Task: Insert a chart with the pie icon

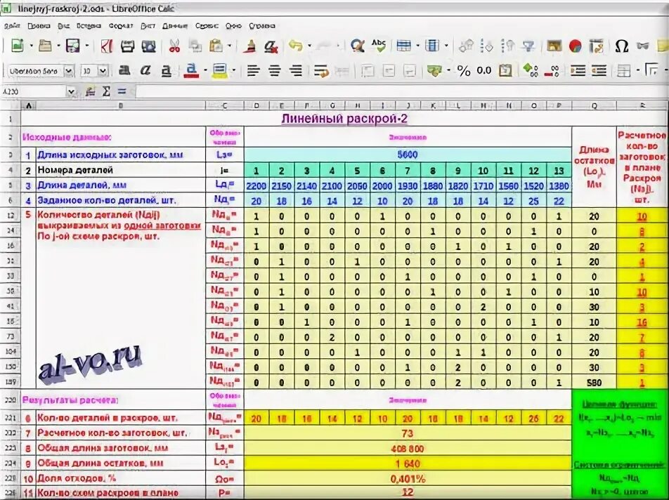Action: click(x=576, y=46)
